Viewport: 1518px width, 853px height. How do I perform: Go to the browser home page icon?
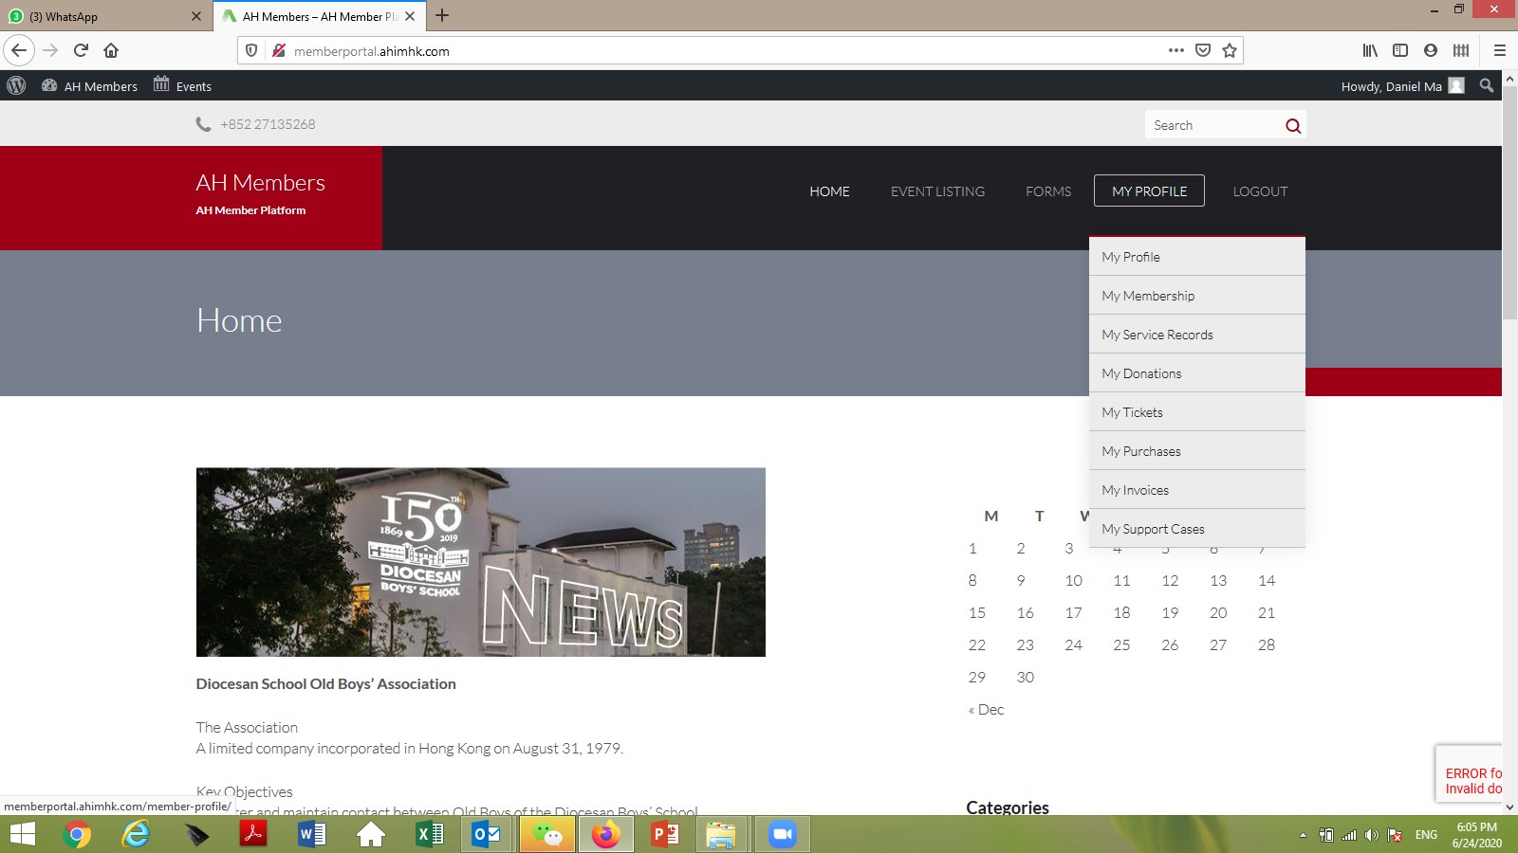111,50
